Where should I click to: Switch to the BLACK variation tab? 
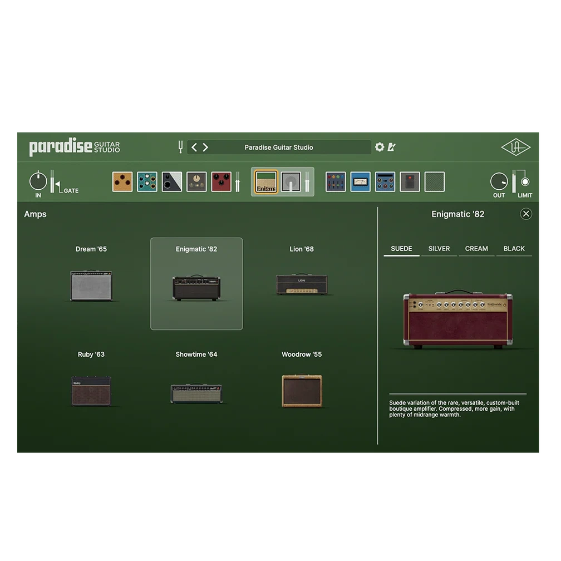[x=514, y=249]
